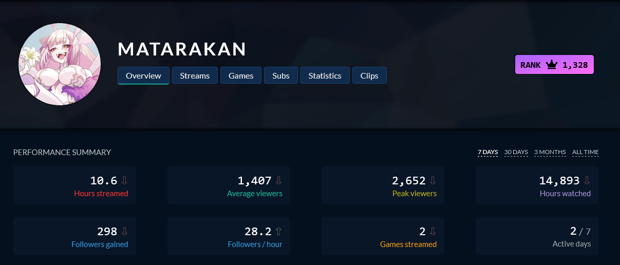The height and width of the screenshot is (265, 620).
Task: Click the PERFORMANCE SUMMARY heading
Action: click(62, 152)
